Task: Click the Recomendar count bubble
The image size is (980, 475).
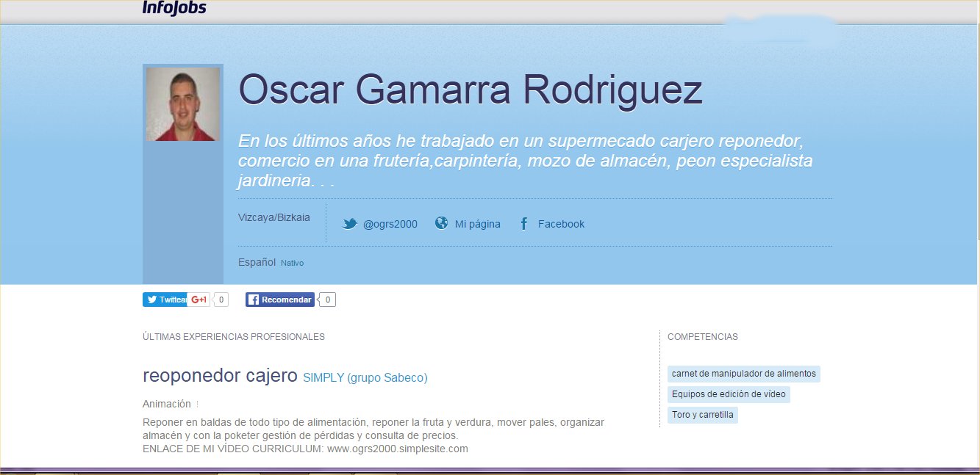Action: coord(328,300)
